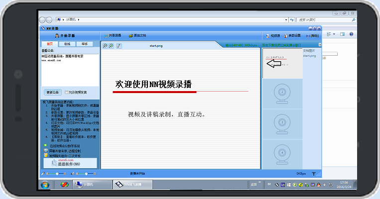The width and height of the screenshot is (380, 199).
Task: Open the 共享屏幕 share screen tool
Action: (x=113, y=36)
